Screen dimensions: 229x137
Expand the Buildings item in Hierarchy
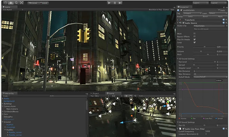(3, 104)
